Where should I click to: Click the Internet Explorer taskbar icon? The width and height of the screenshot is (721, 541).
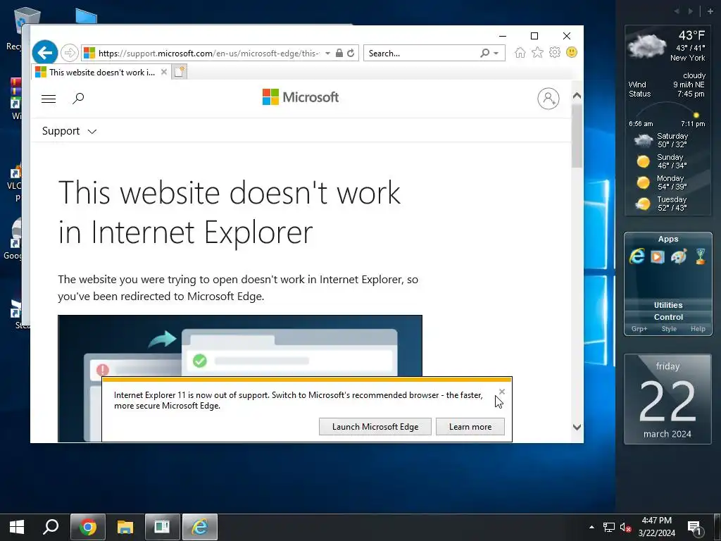[199, 527]
